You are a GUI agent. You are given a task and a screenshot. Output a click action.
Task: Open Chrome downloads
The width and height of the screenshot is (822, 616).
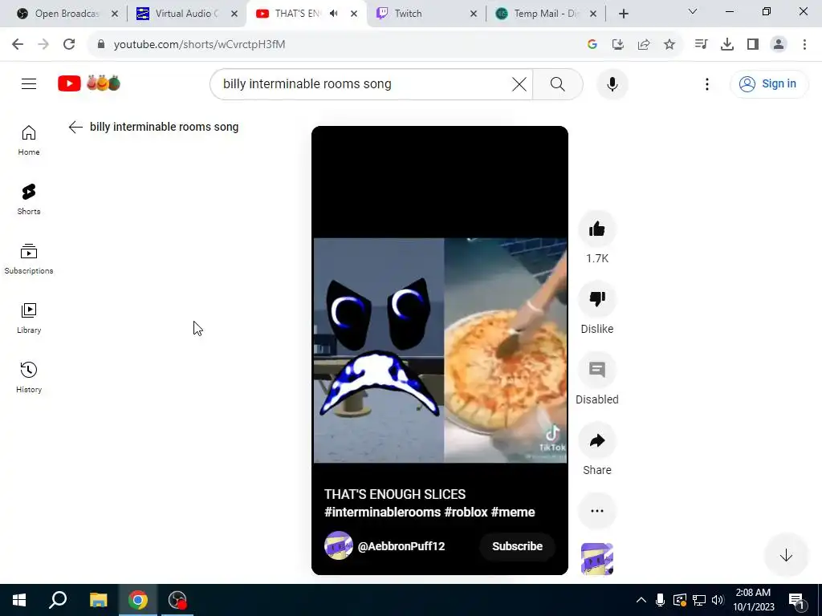click(x=726, y=45)
